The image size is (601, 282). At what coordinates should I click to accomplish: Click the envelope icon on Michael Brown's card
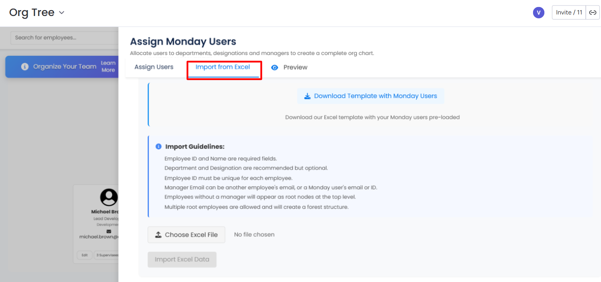click(x=109, y=231)
